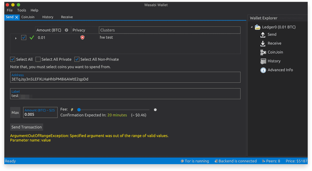
Task: Click the Max button
Action: [x=15, y=113]
